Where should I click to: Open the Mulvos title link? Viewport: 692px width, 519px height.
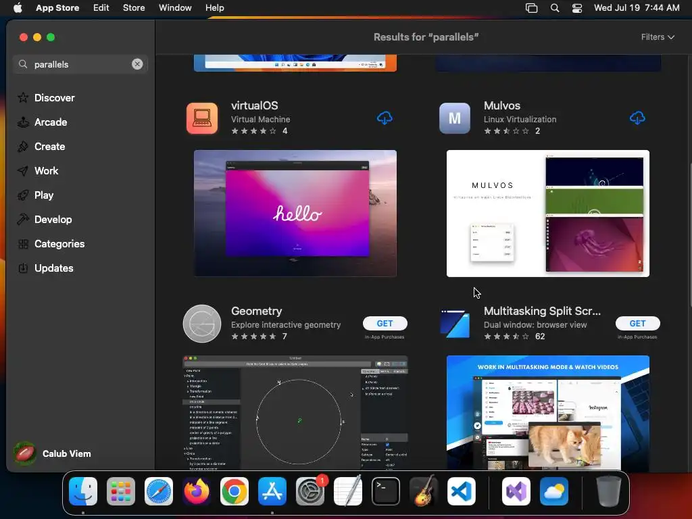(x=502, y=105)
